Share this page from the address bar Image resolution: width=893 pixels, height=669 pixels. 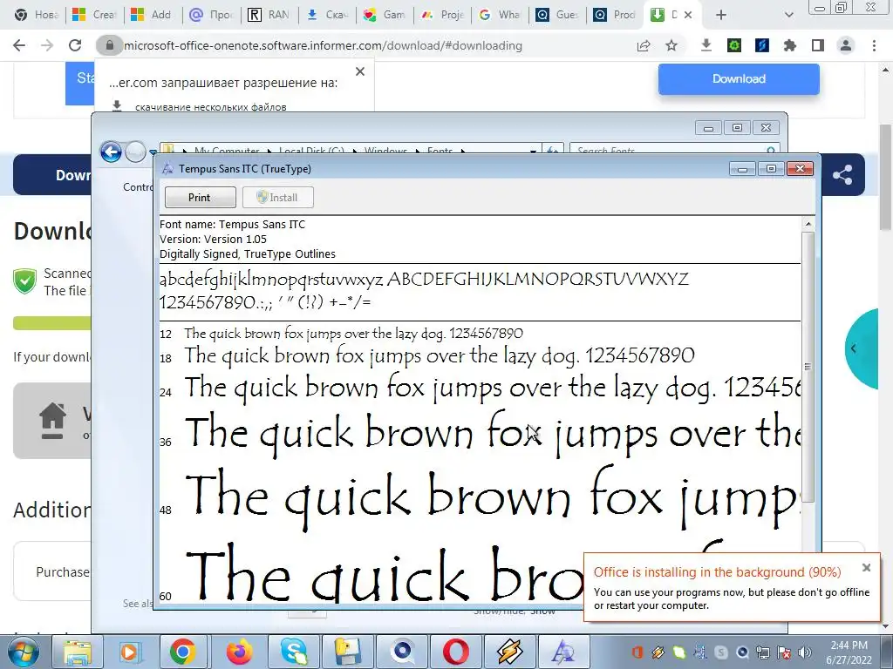(644, 45)
